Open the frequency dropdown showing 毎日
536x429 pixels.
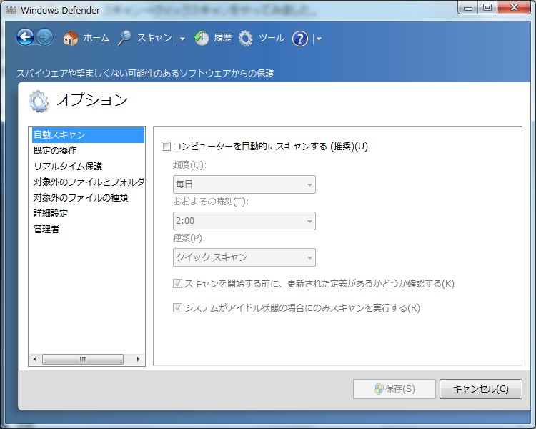pyautogui.click(x=244, y=184)
